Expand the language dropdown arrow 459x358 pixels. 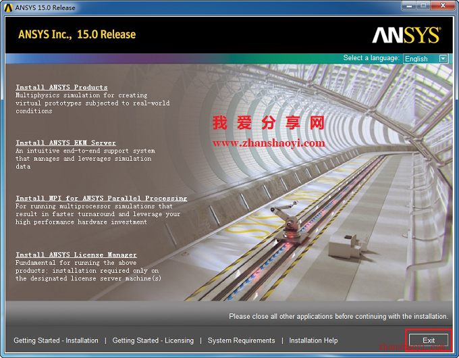[x=443, y=59]
